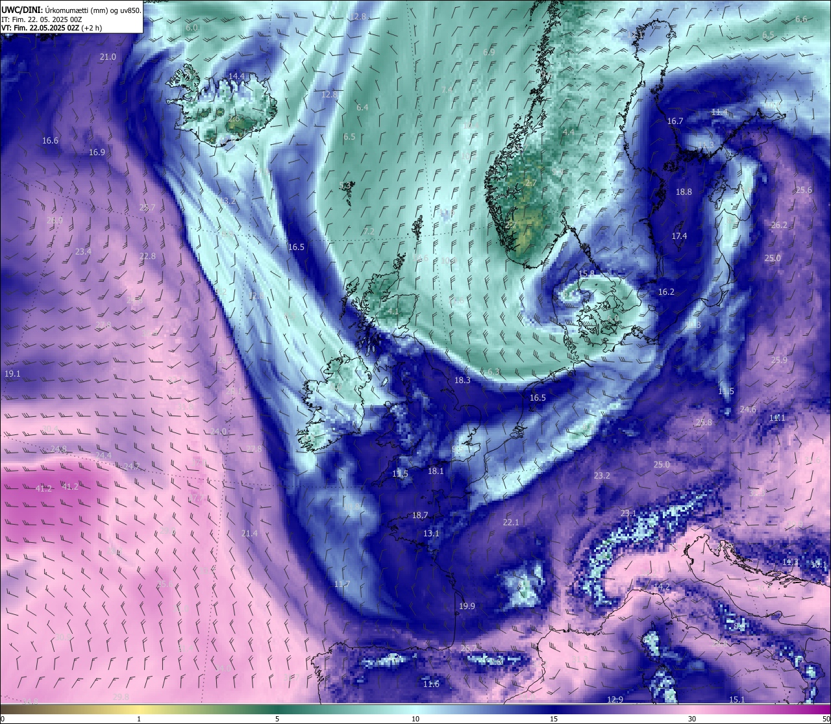Select the 18.8 value in the Baltic

[684, 192]
